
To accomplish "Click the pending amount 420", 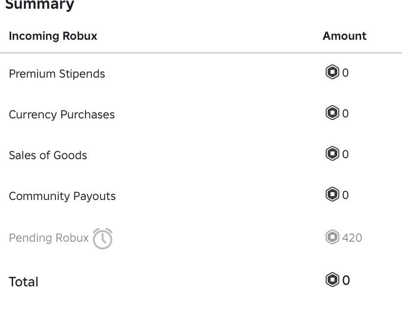I will coord(352,238).
